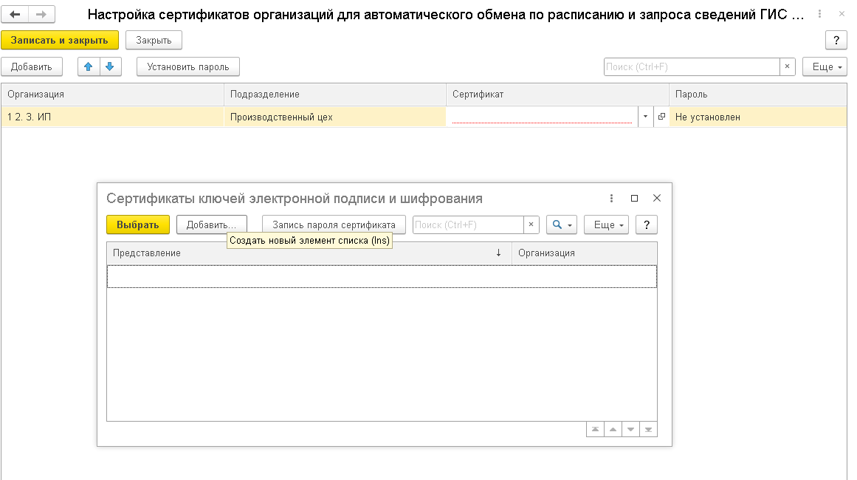Sort by the Представление column header
The image size is (857, 480).
(x=295, y=253)
